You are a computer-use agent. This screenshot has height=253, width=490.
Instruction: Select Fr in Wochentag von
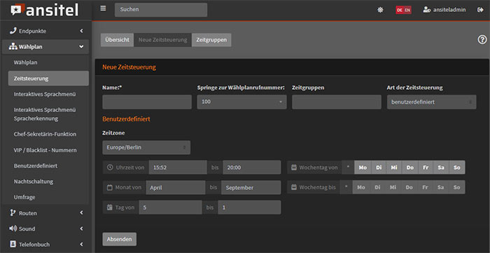426,167
